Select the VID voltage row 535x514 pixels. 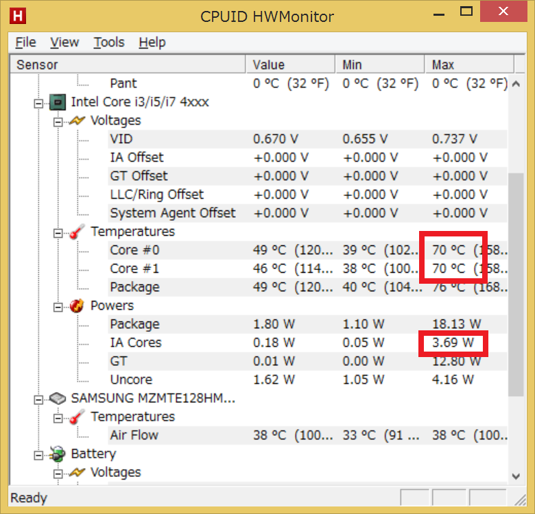coord(308,139)
